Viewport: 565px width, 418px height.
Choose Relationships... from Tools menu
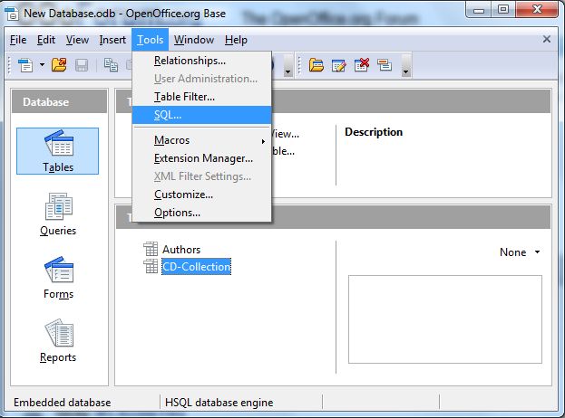(201, 61)
